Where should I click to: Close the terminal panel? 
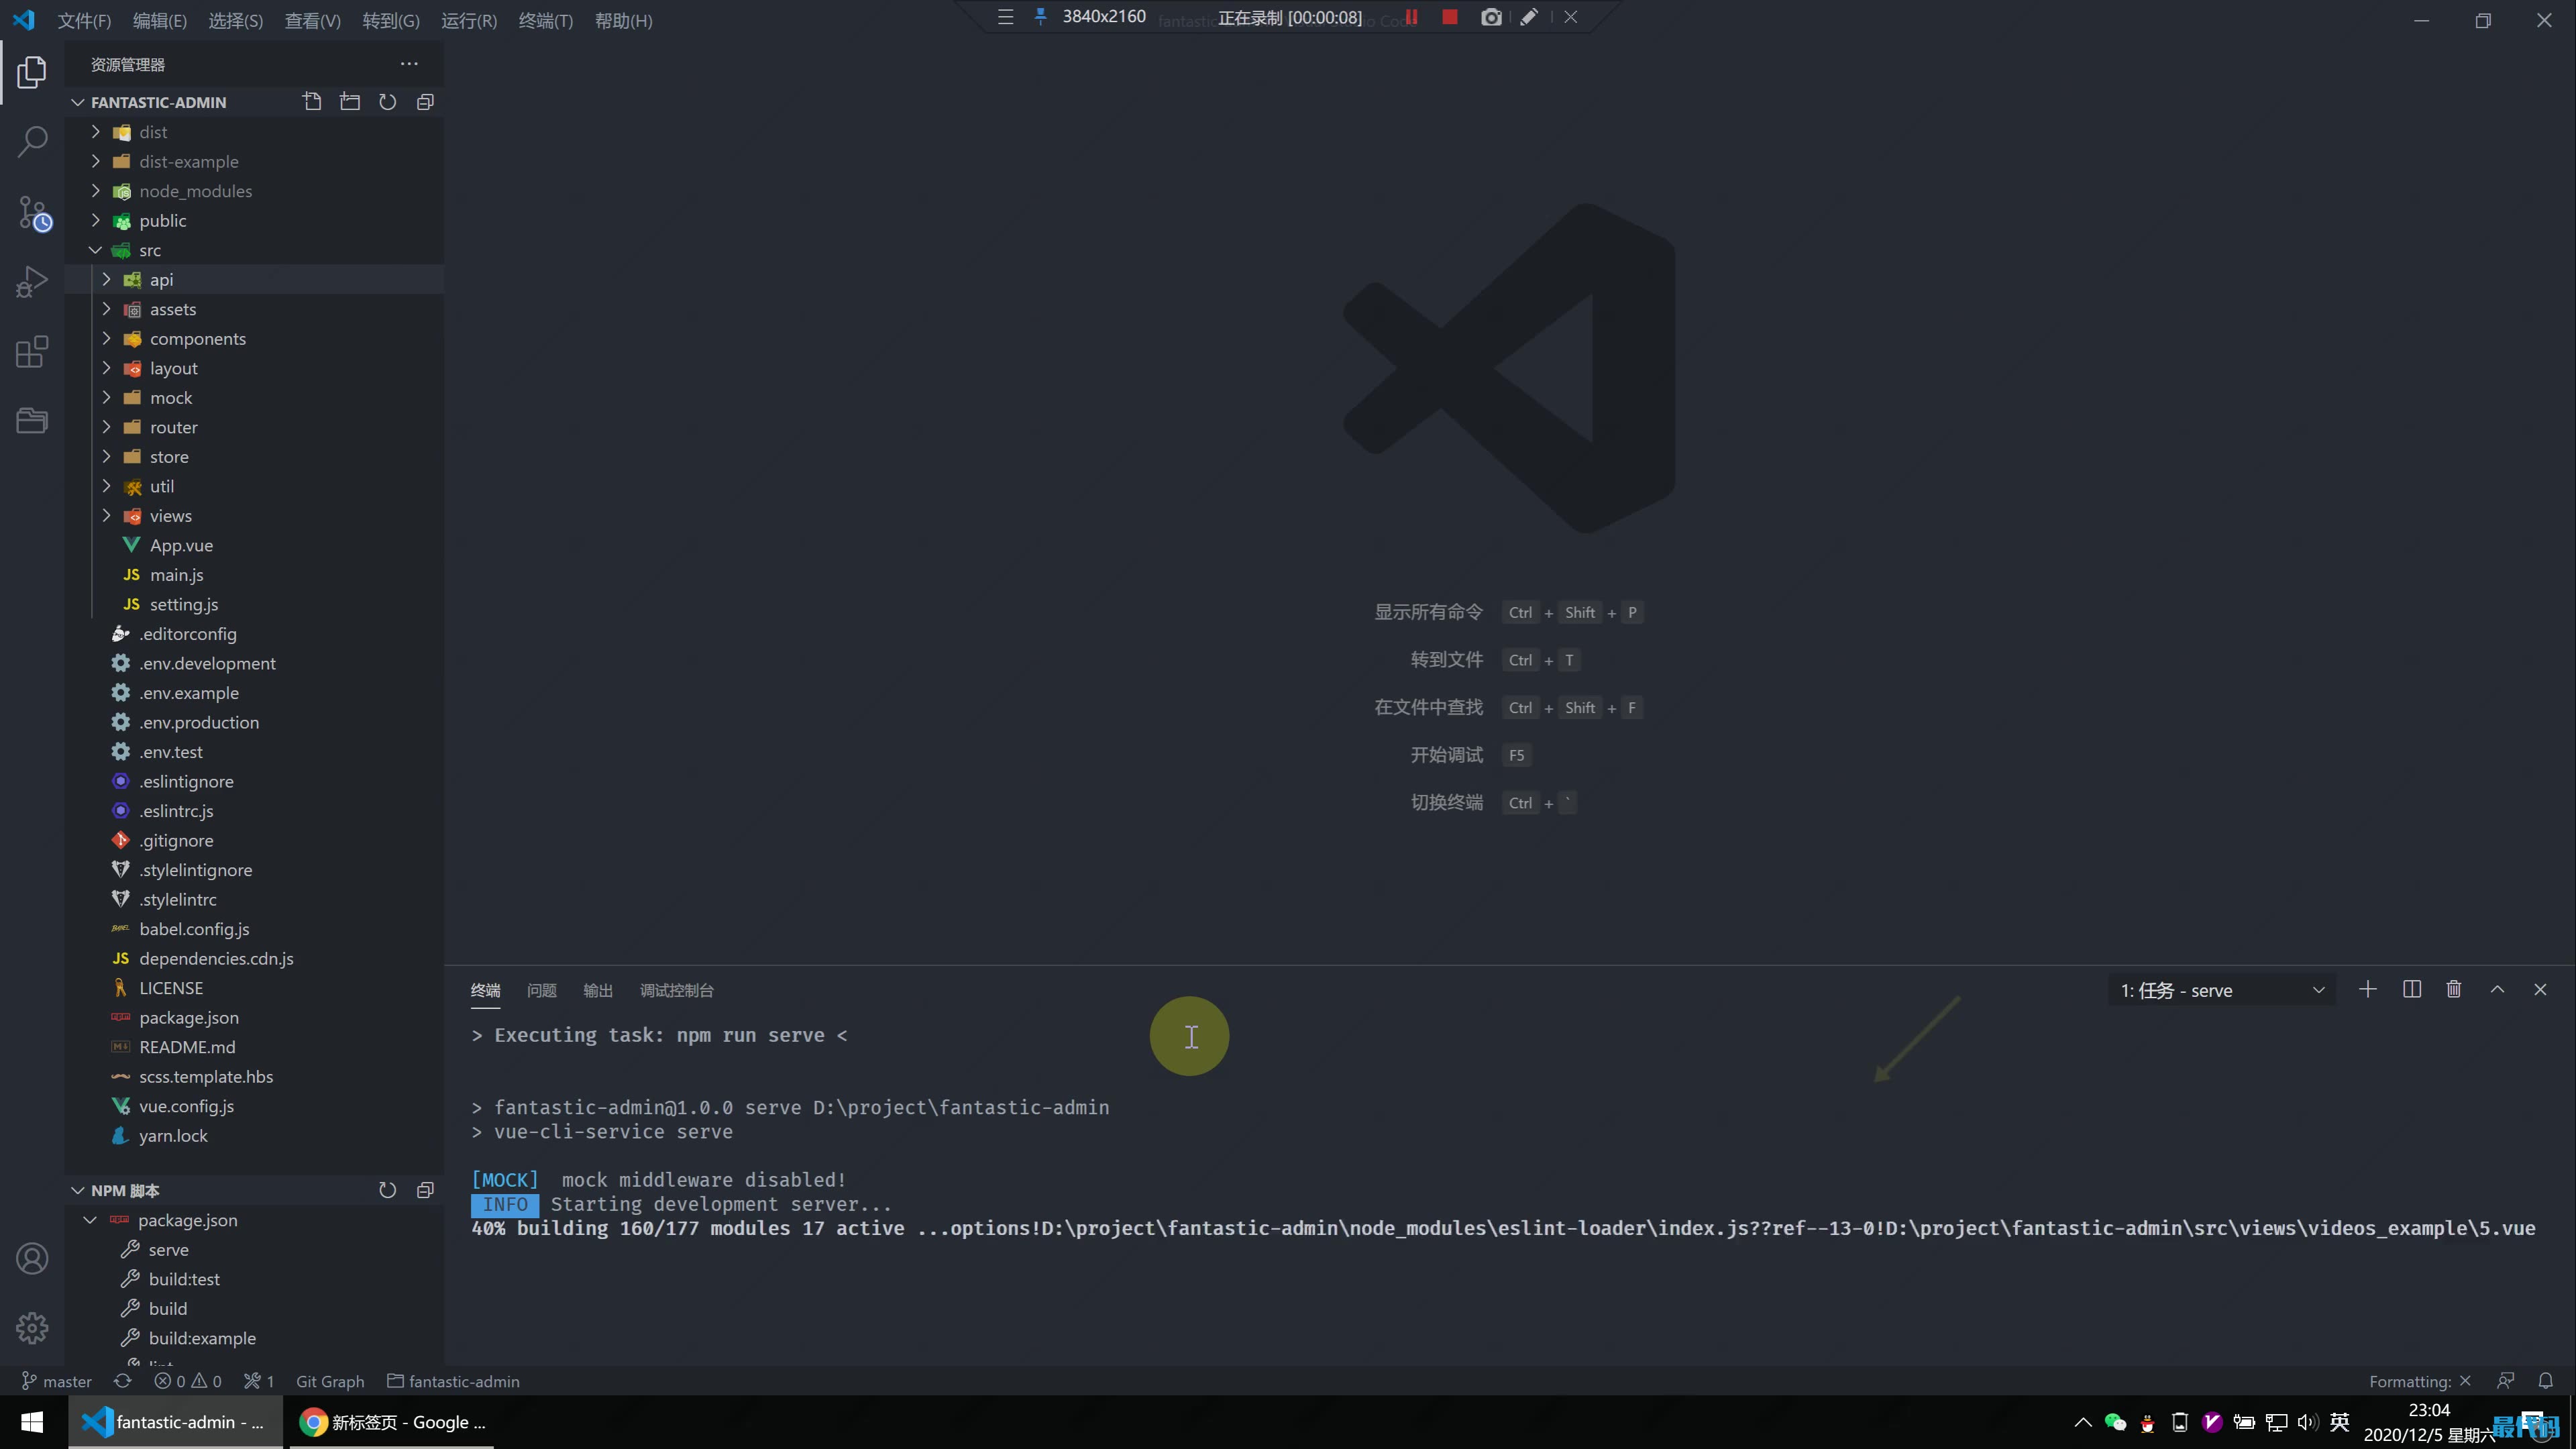(x=2540, y=989)
